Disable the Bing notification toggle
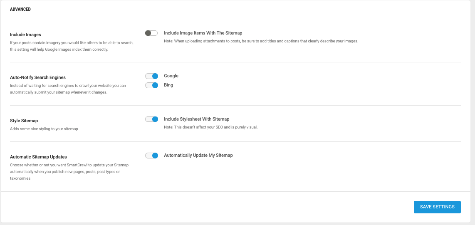 pos(151,85)
